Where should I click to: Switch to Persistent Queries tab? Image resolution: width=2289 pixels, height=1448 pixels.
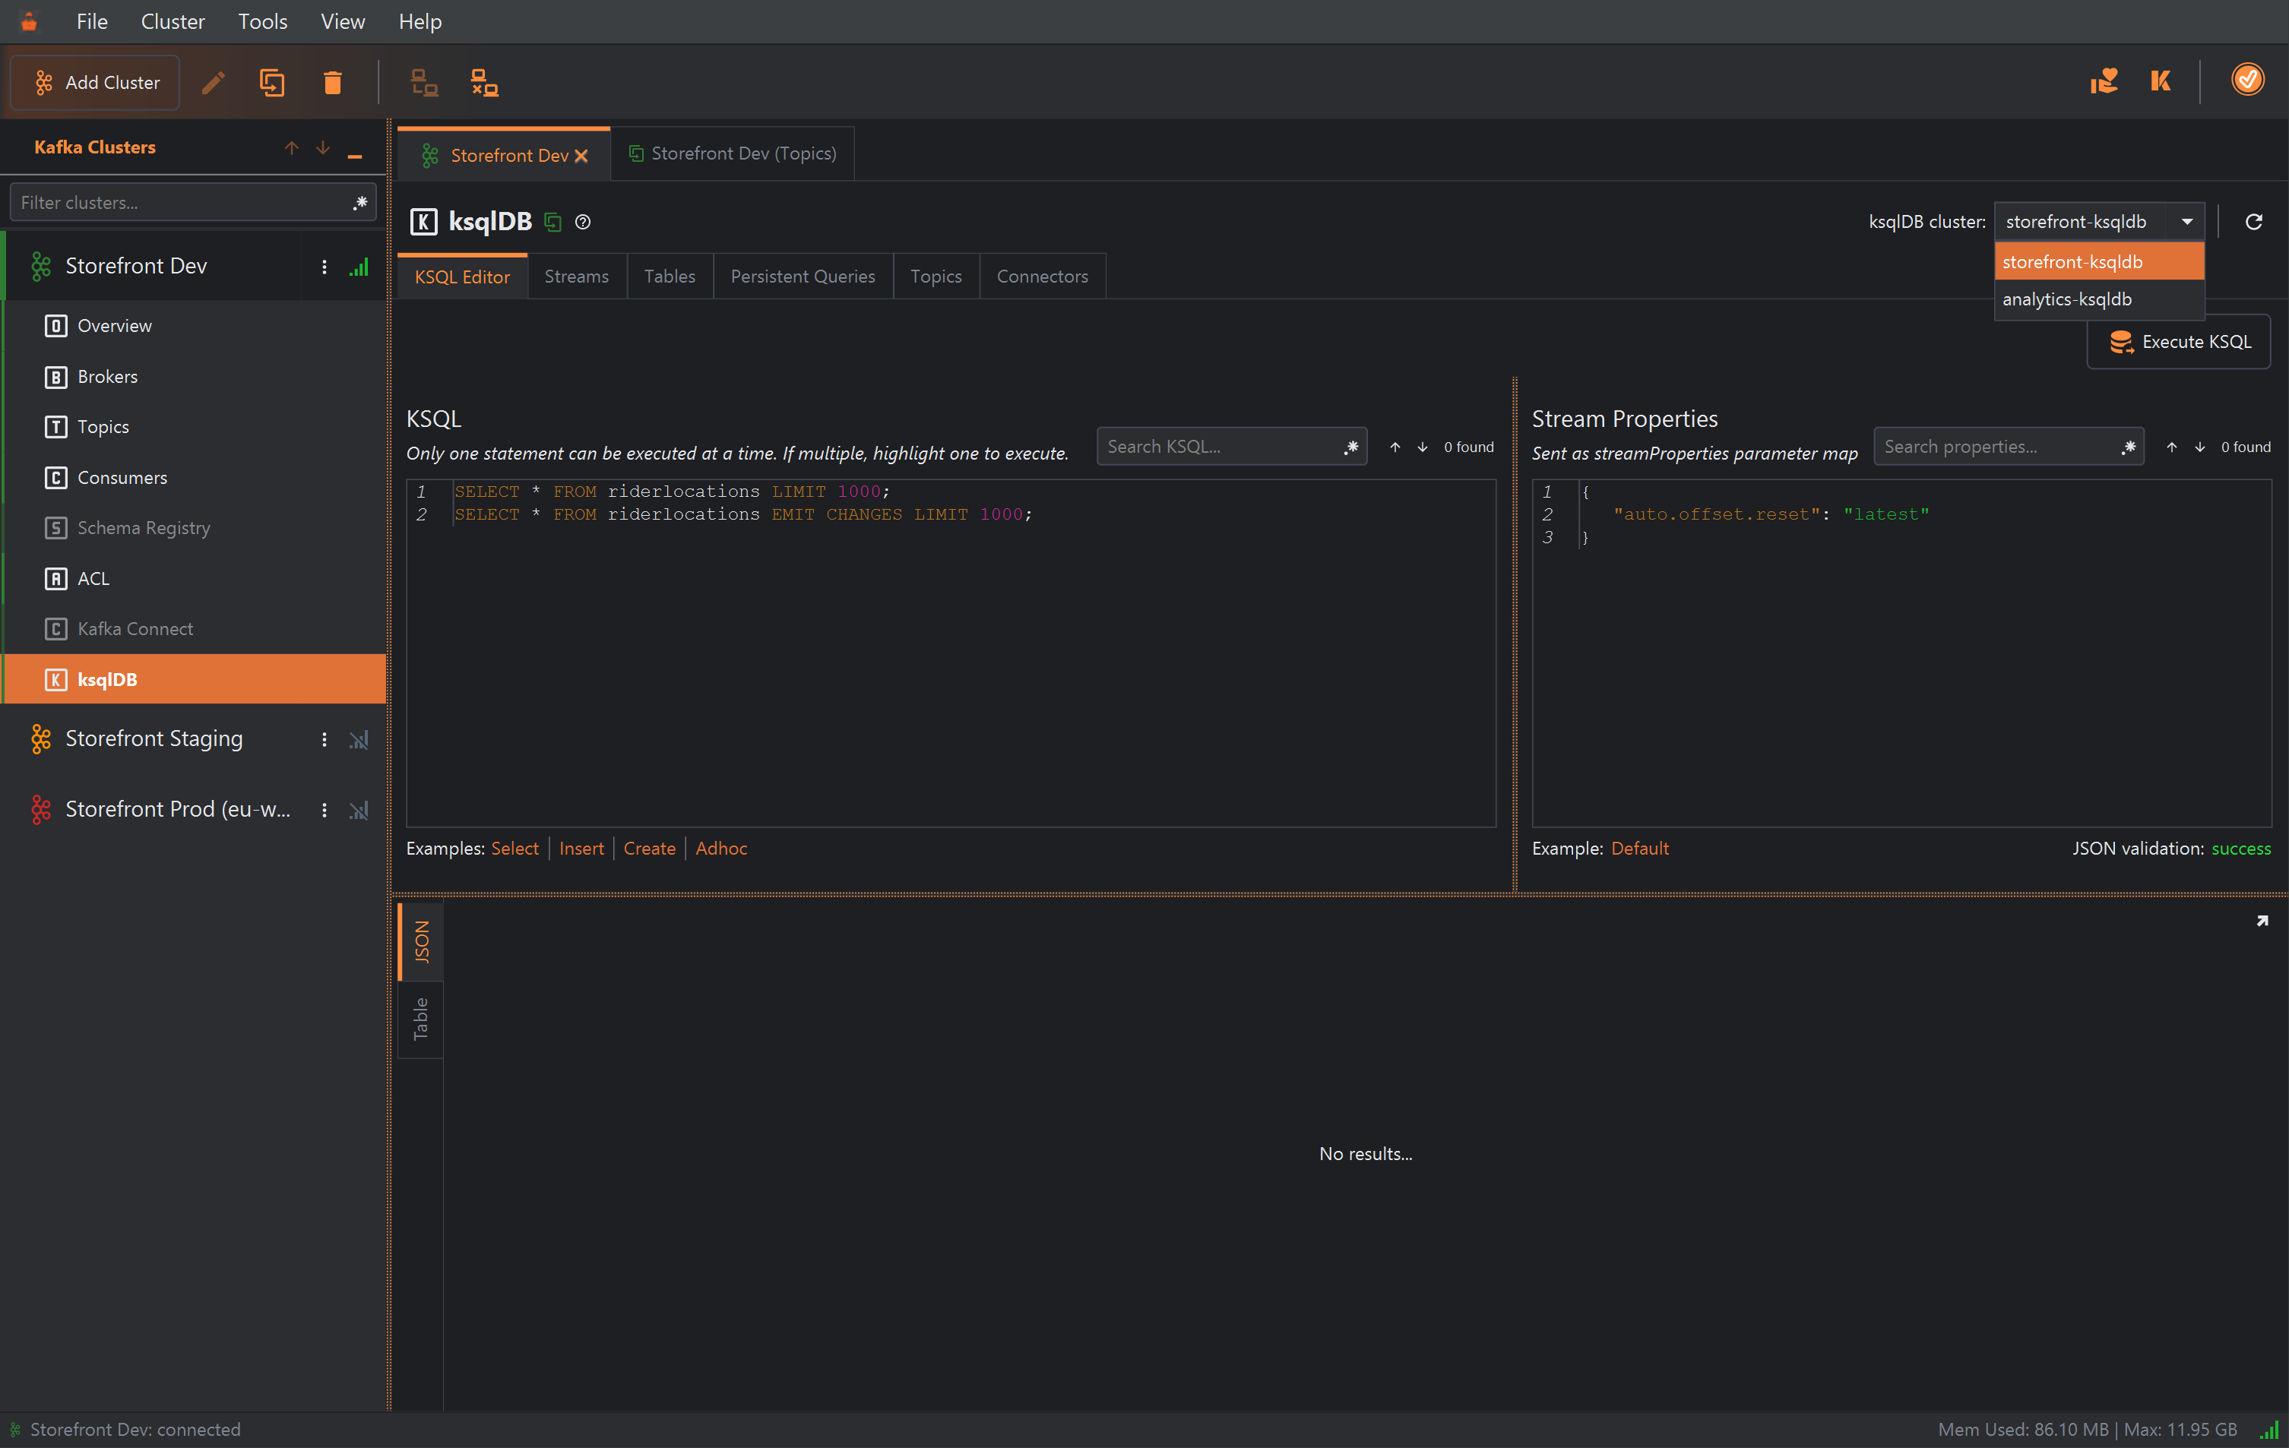click(x=803, y=277)
